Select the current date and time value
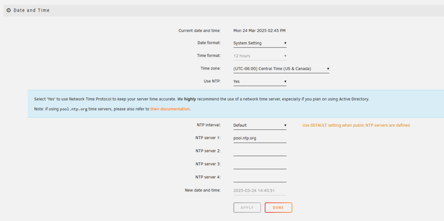Viewport: 444px width, 221px height. click(259, 31)
